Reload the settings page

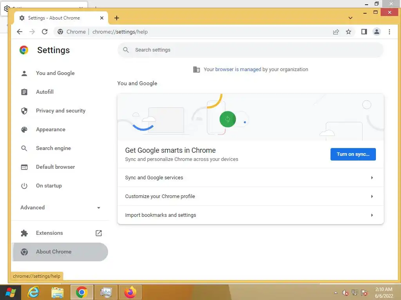click(x=45, y=32)
